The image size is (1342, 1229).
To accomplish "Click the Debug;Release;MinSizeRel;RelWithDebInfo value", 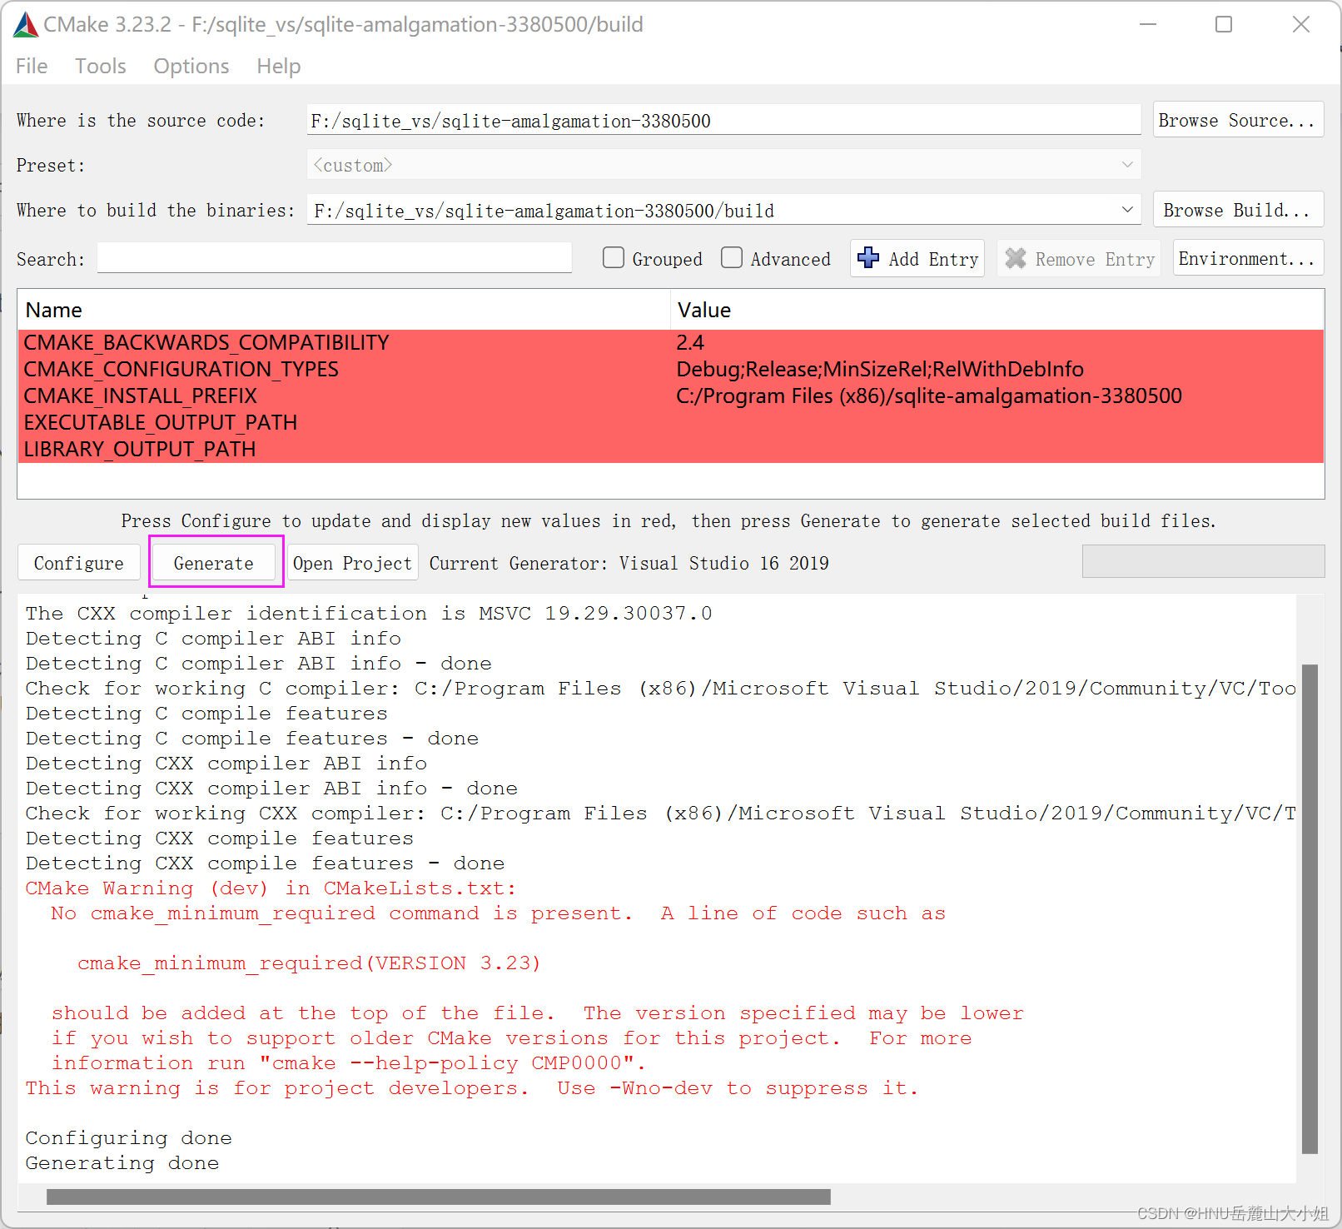I will (880, 369).
